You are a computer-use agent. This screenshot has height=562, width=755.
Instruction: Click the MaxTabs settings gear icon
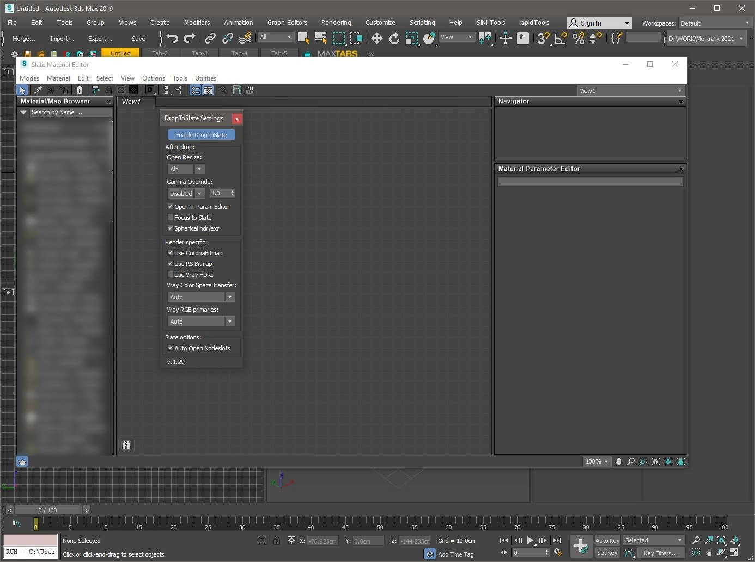tap(15, 54)
